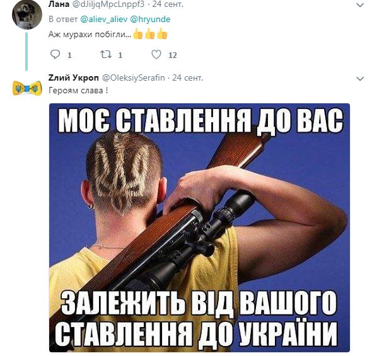Open the 24 сент. timestamp on Zлий Укроп's tweet
This screenshot has width=372, height=356.
click(x=188, y=78)
